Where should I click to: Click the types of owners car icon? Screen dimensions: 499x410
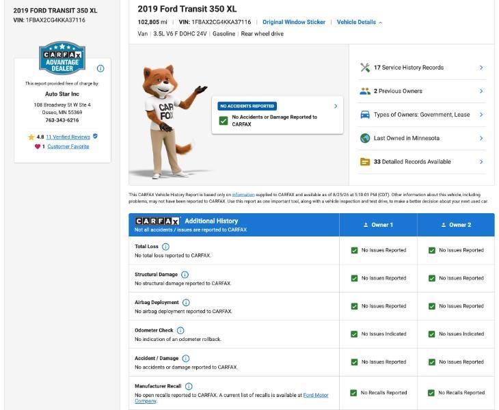tap(365, 115)
